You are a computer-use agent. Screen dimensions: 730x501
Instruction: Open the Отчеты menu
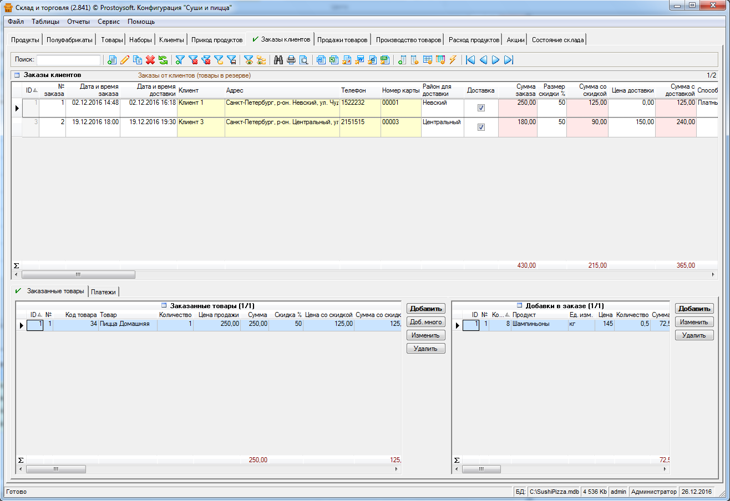(78, 22)
